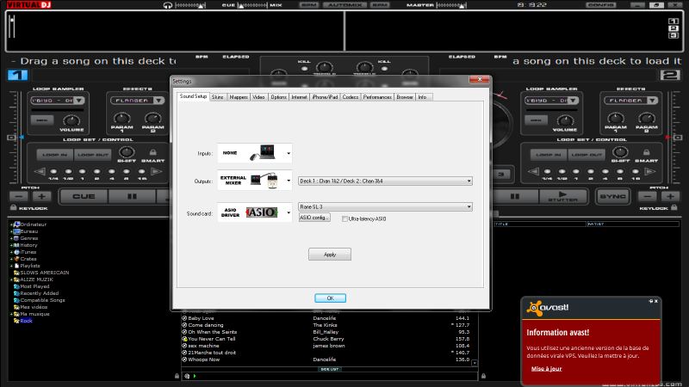Switch to the Skins tab

pos(219,97)
